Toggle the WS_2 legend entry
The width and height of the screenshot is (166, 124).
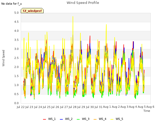pyautogui.click(x=66, y=119)
